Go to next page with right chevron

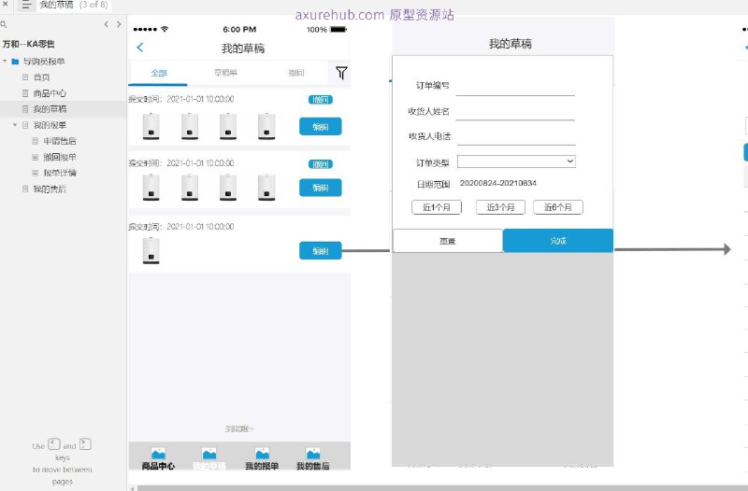pyautogui.click(x=119, y=24)
